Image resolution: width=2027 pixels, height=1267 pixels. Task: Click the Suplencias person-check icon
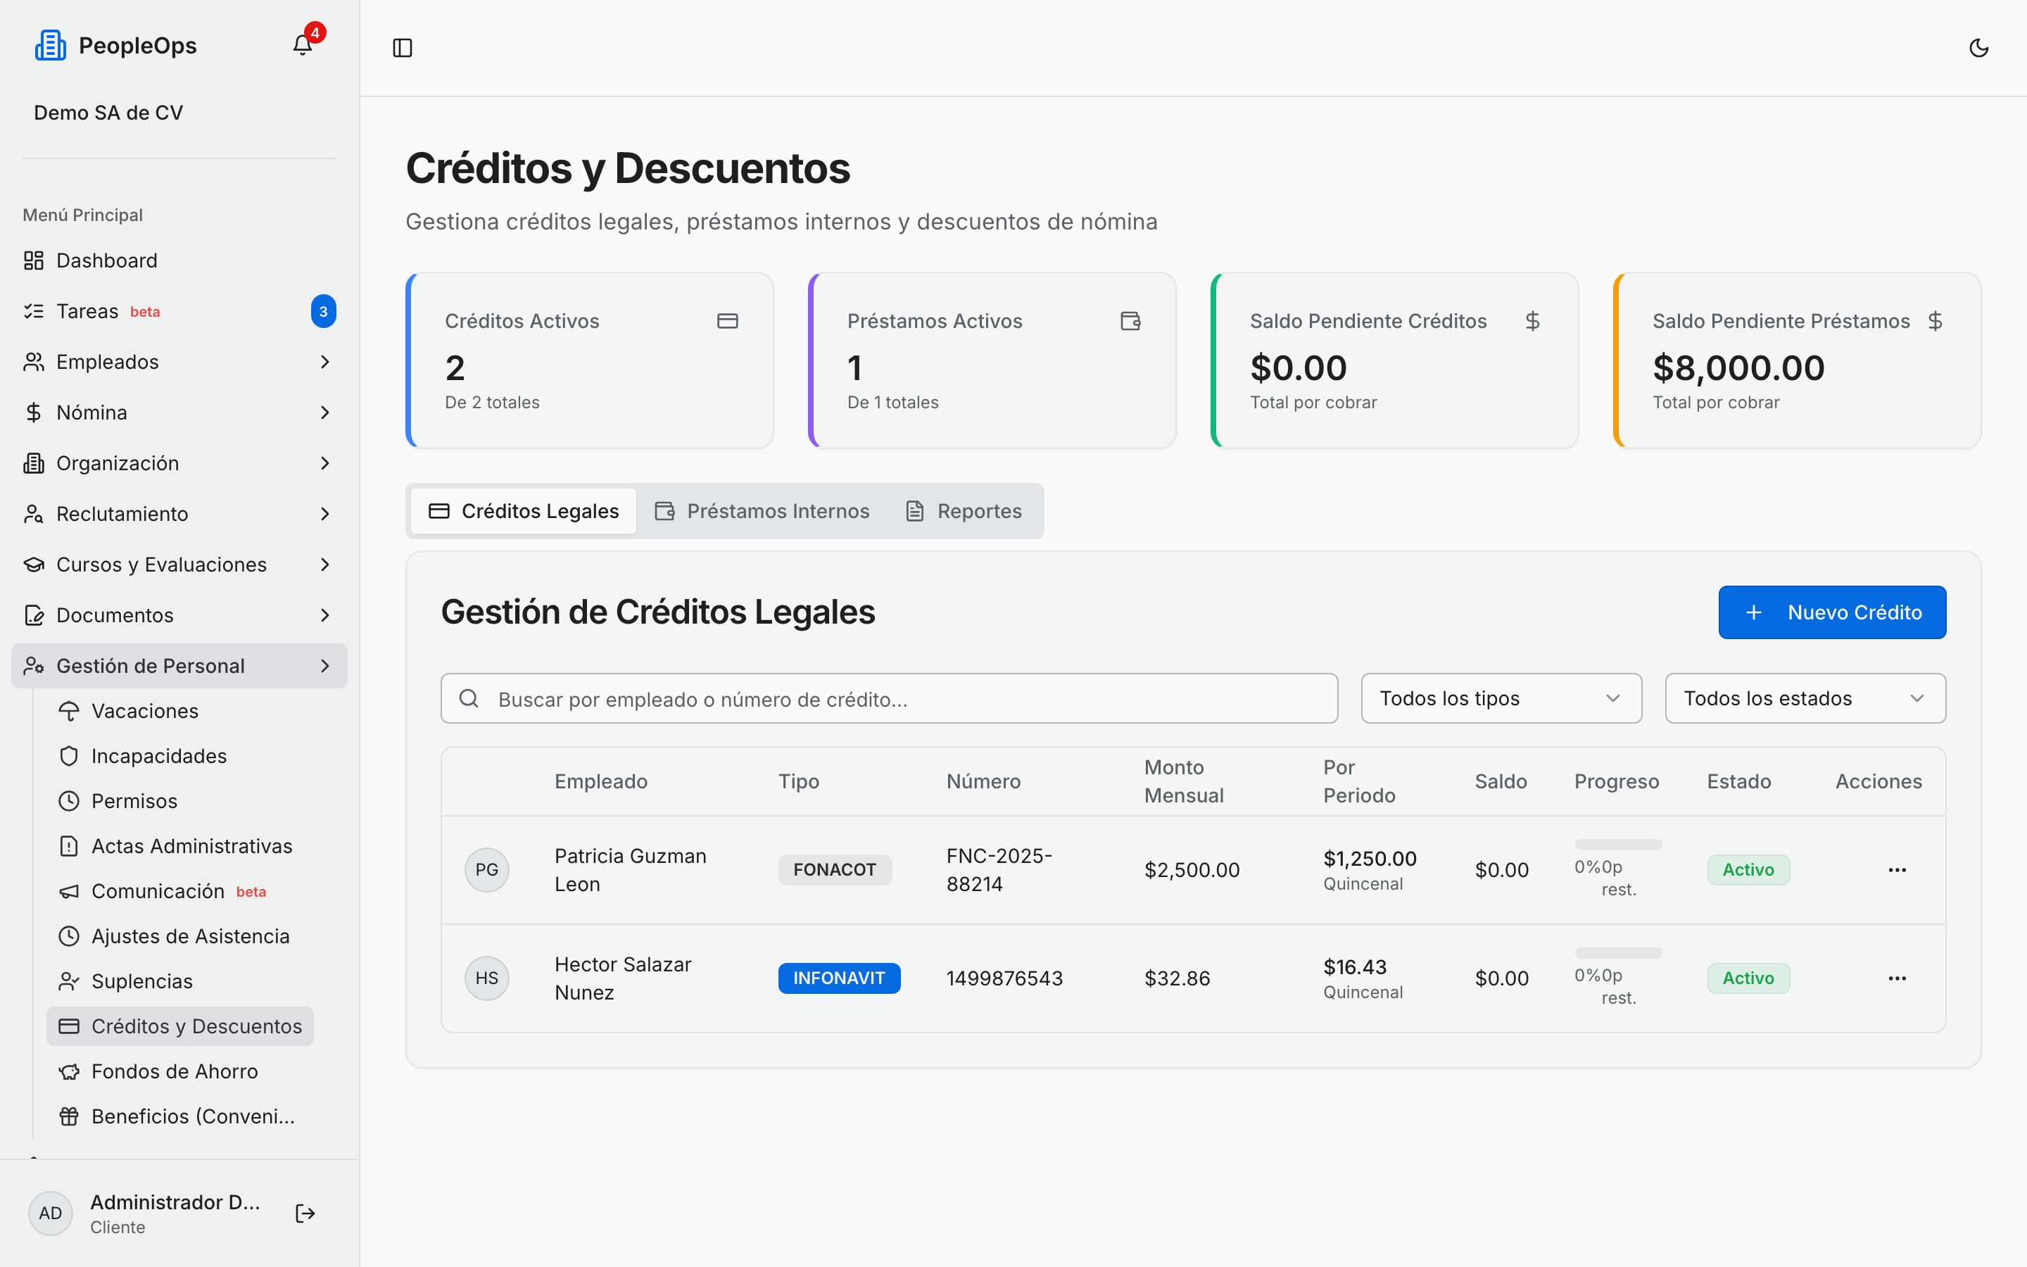coord(69,981)
